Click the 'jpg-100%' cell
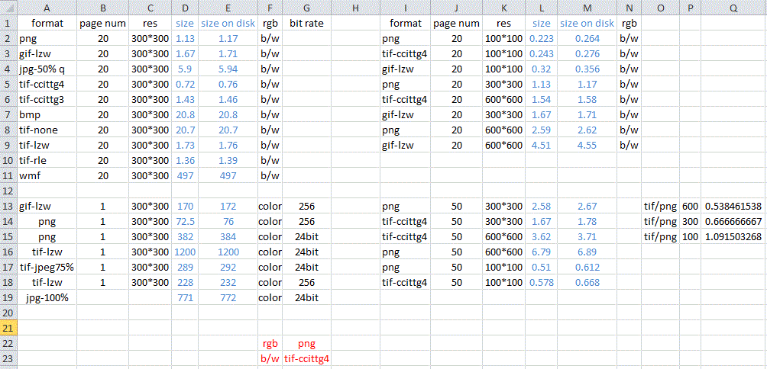767x369 pixels. click(x=47, y=297)
